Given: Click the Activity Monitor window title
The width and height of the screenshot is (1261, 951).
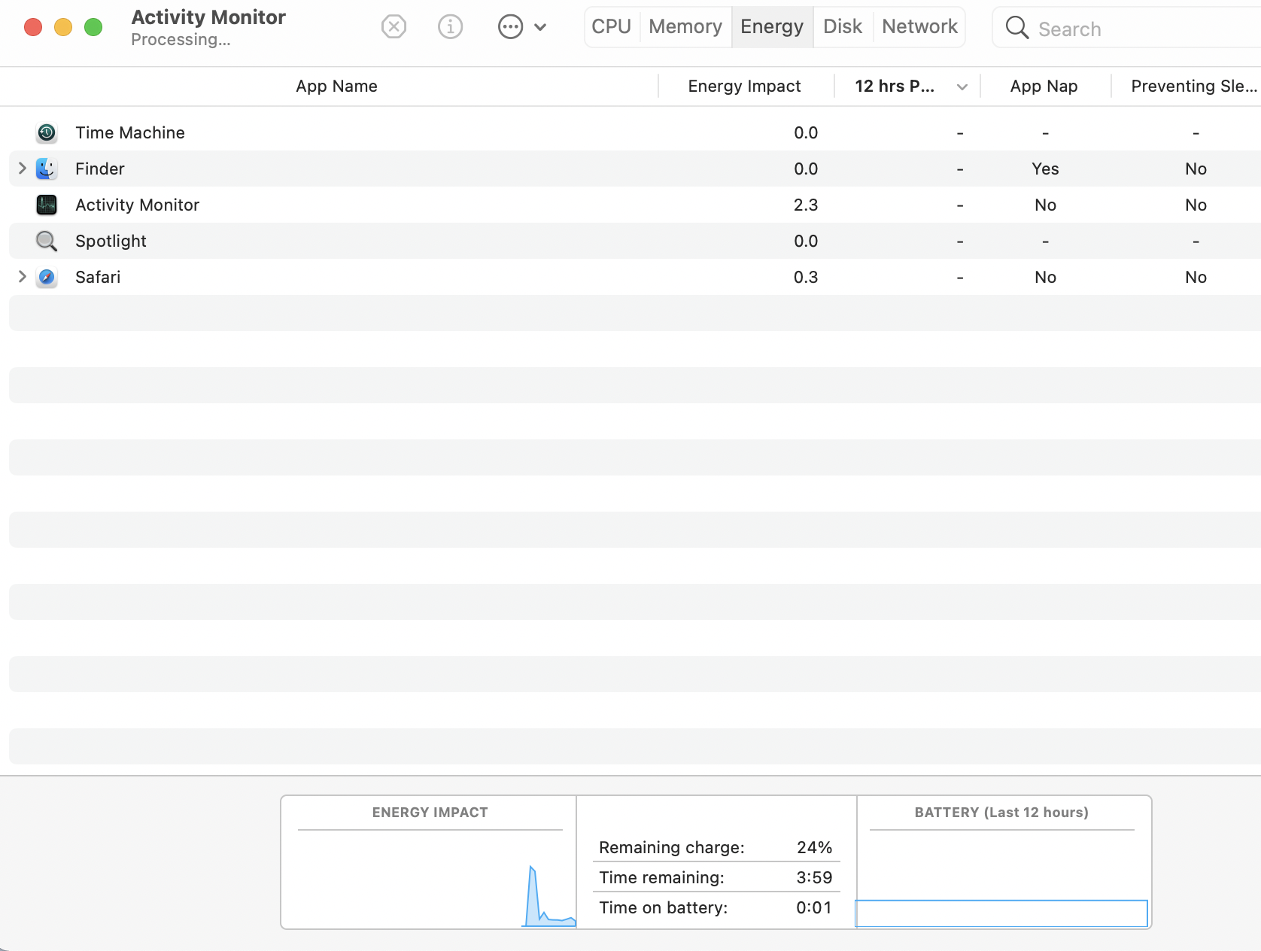Looking at the screenshot, I should click(x=208, y=17).
